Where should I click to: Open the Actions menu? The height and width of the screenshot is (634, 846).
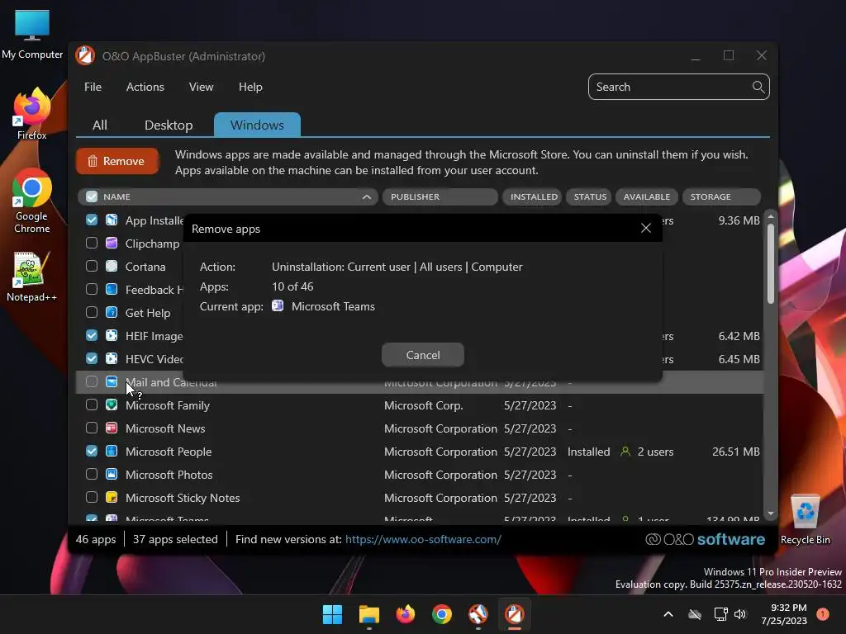[145, 87]
